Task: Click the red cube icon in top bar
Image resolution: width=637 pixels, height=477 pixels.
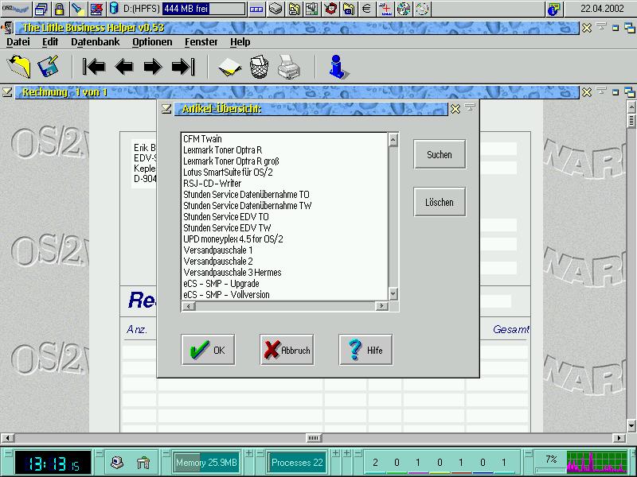Action: [330, 9]
